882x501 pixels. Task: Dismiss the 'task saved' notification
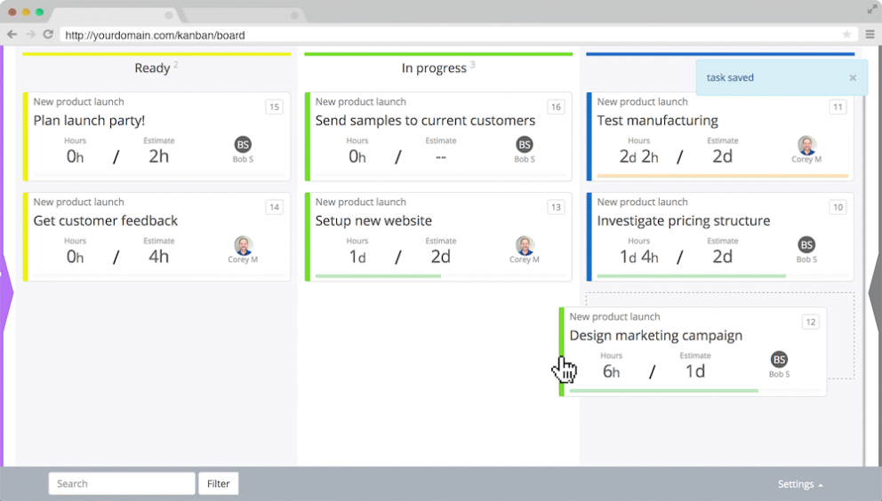pos(853,77)
